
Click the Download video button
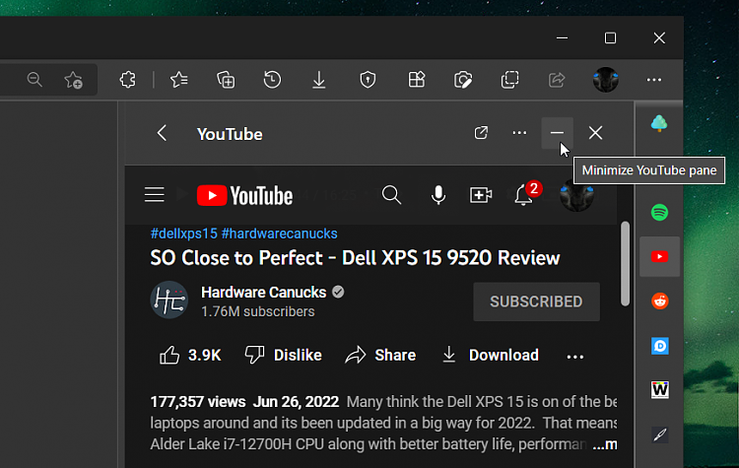490,355
